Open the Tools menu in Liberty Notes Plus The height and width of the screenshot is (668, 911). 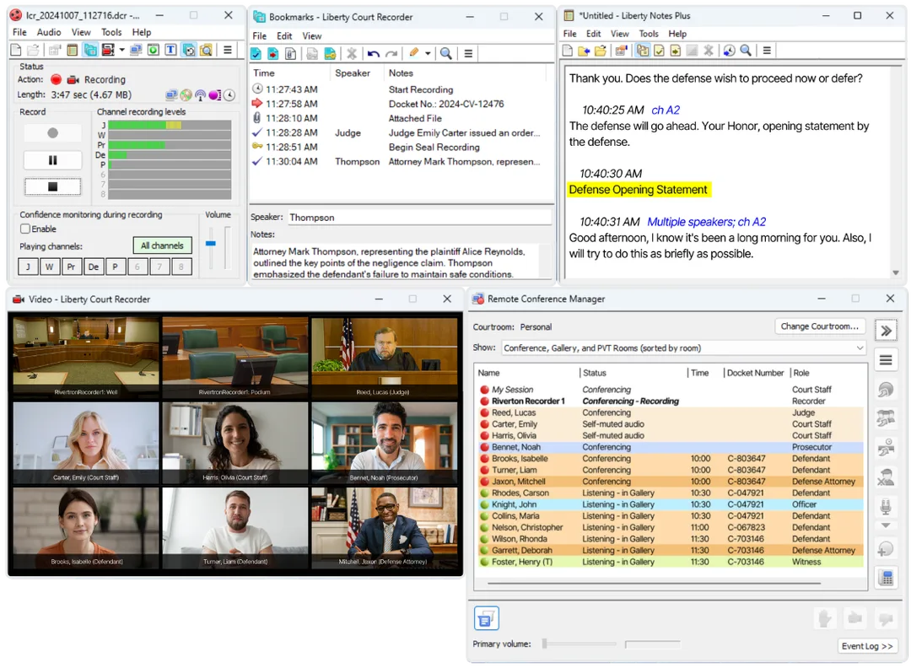tap(649, 34)
